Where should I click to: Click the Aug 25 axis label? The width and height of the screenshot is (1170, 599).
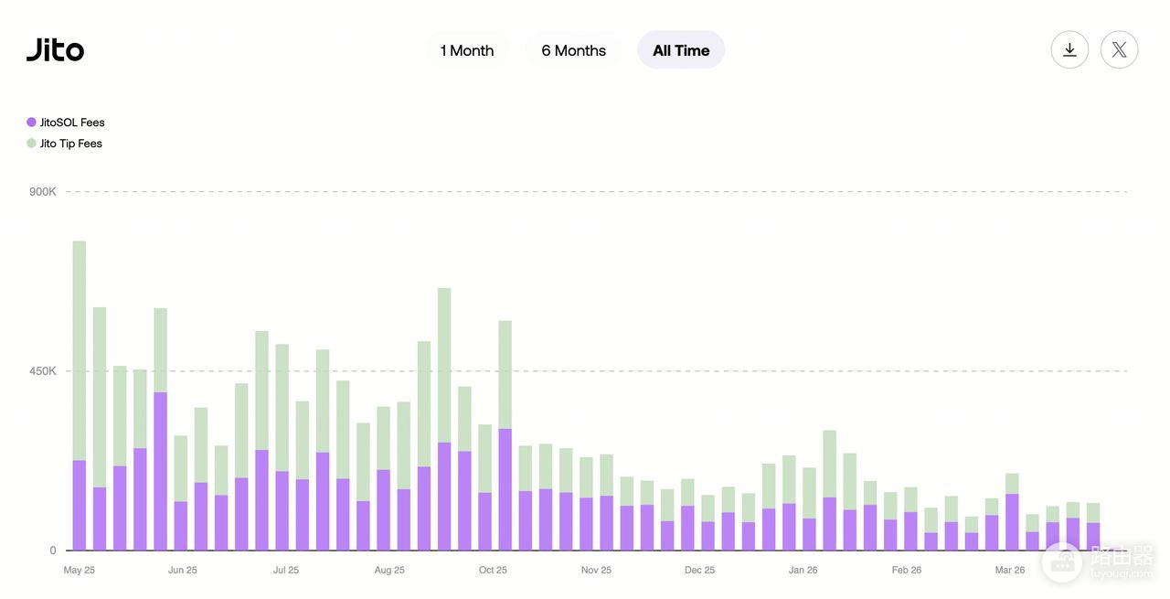click(389, 570)
